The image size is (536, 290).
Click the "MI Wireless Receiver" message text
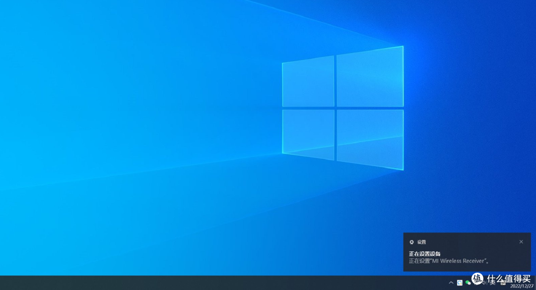(449, 261)
